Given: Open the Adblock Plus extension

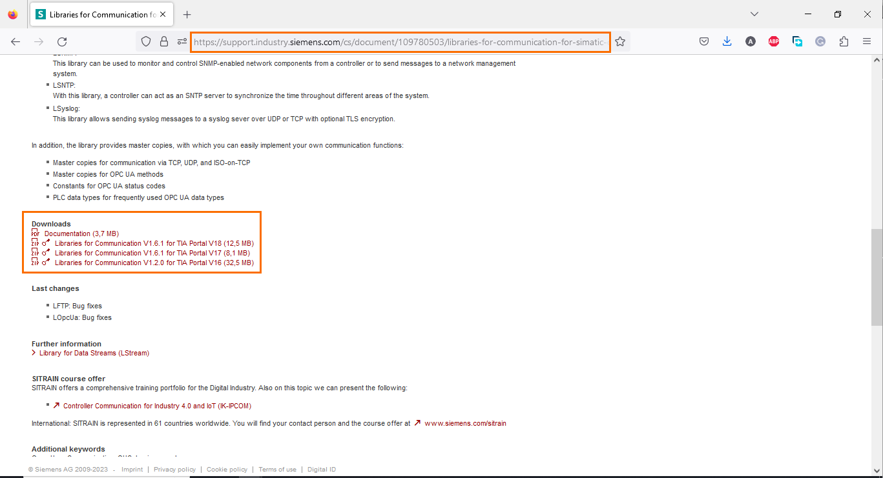Looking at the screenshot, I should (x=773, y=41).
